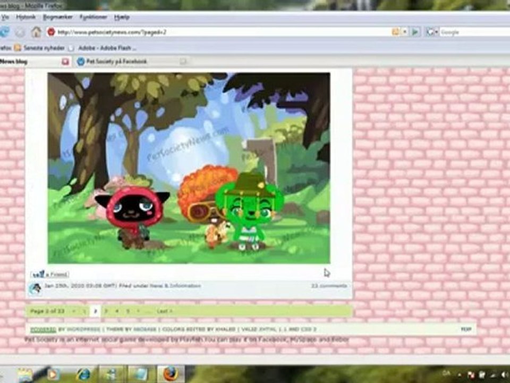Open the folder icon in Windows taskbar
Image resolution: width=510 pixels, height=383 pixels.
pos(25,374)
